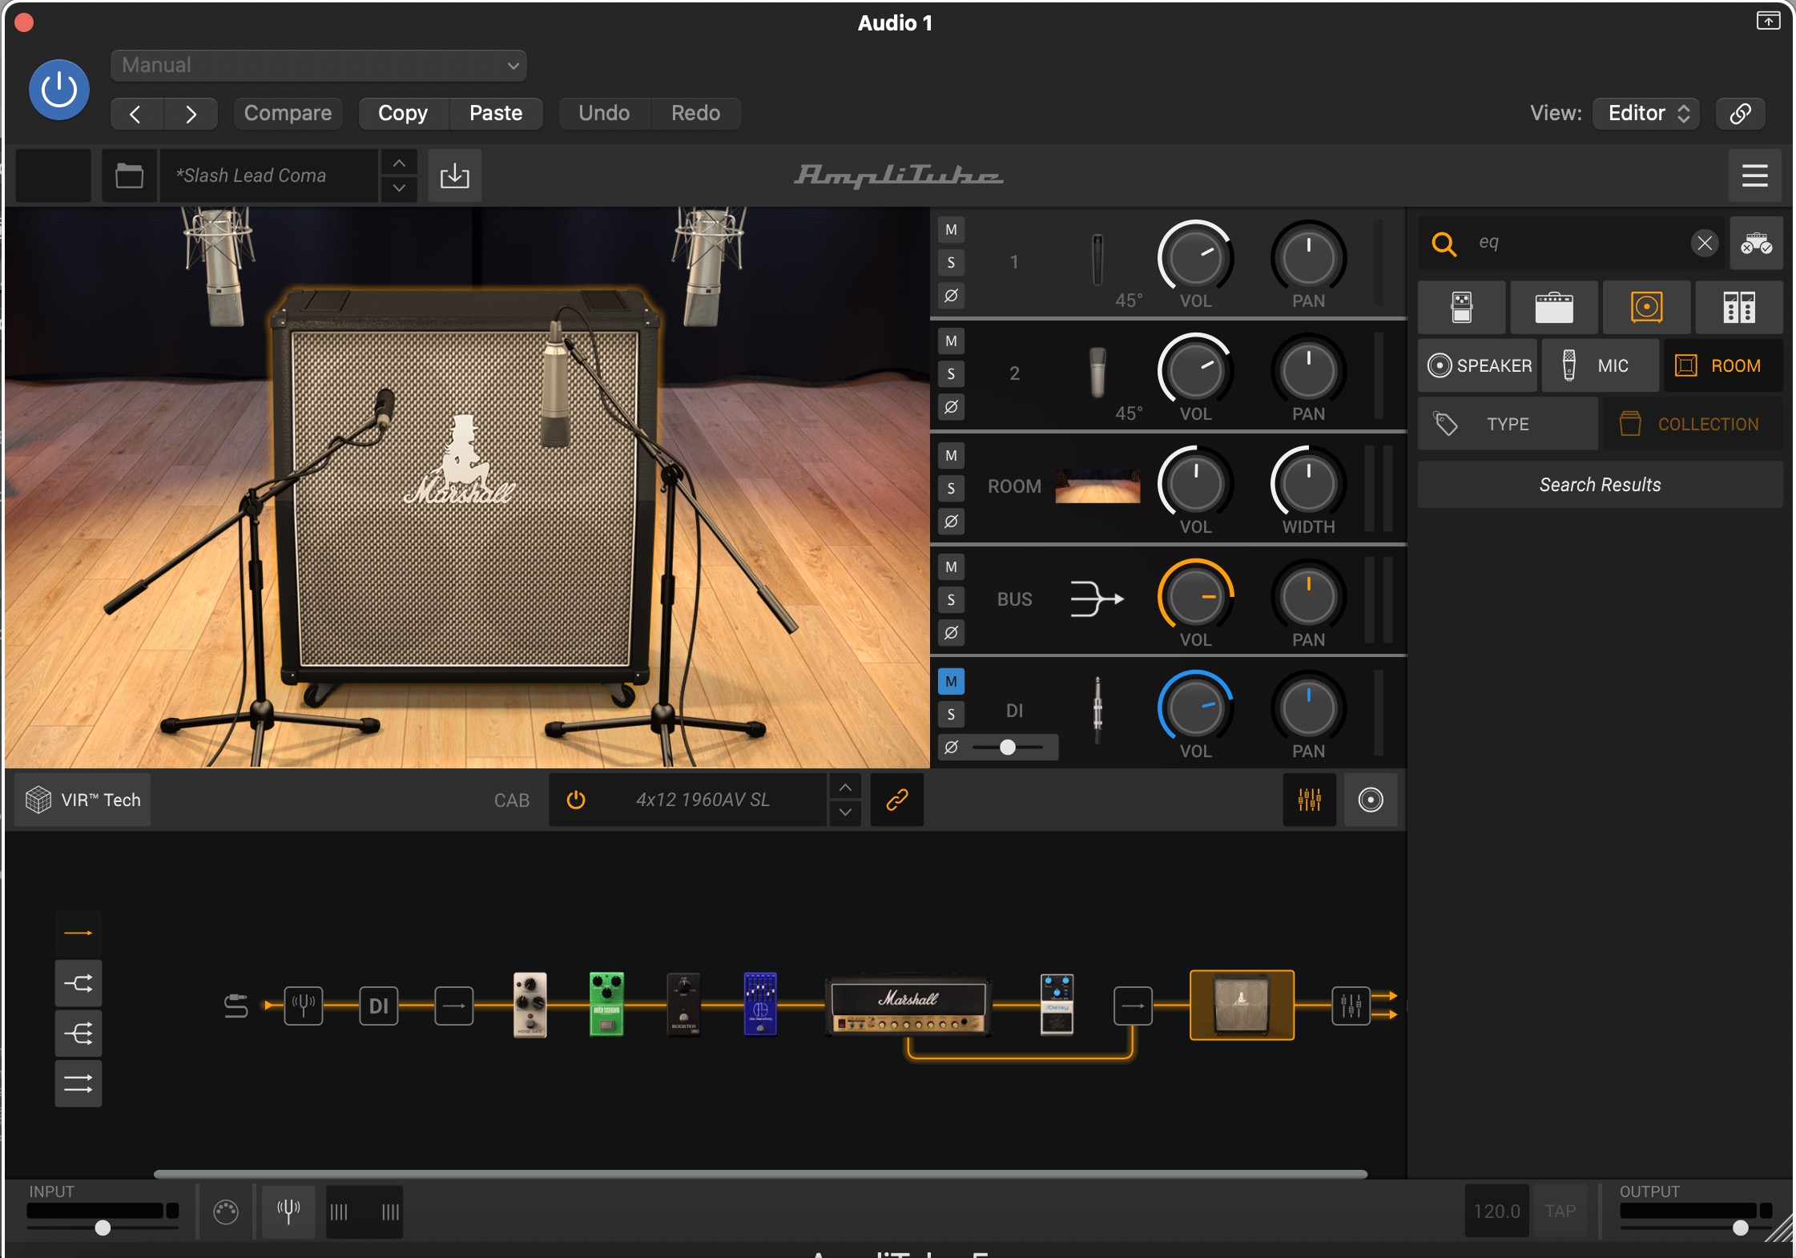Unmute the DI channel
The height and width of the screenshot is (1258, 1796).
click(x=951, y=682)
